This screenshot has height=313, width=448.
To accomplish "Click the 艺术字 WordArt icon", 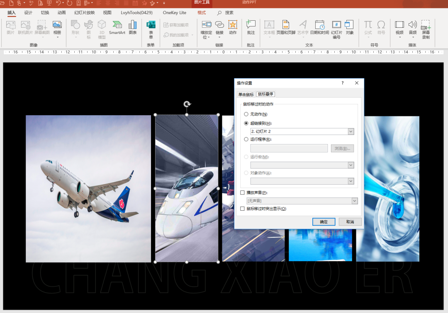I will click(x=303, y=25).
